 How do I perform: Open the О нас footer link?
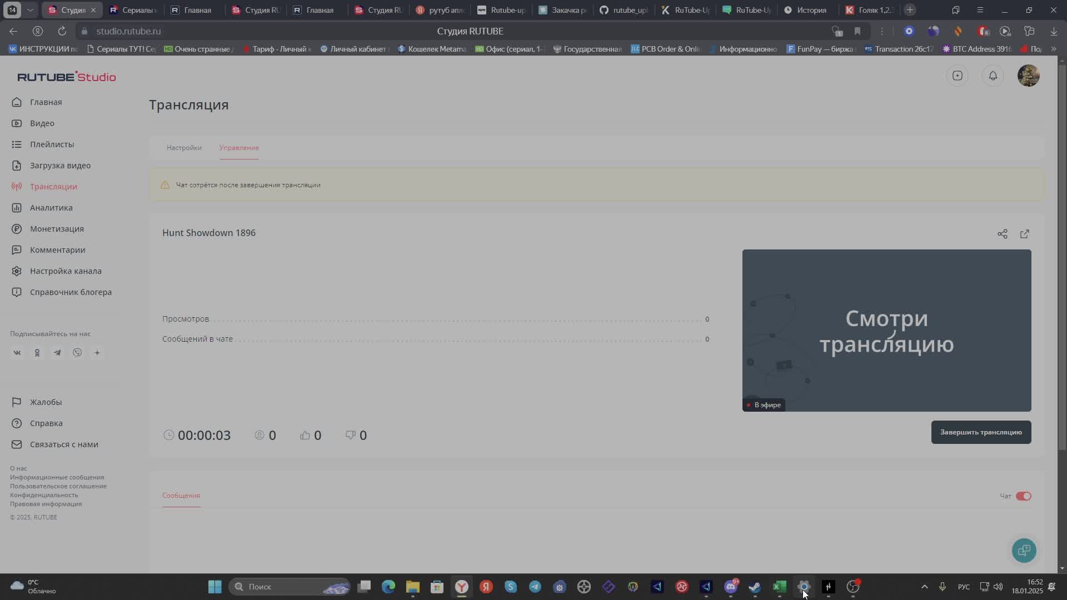click(18, 468)
